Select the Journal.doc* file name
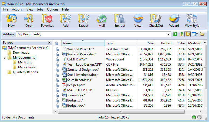The image size is (209, 122). (76, 95)
